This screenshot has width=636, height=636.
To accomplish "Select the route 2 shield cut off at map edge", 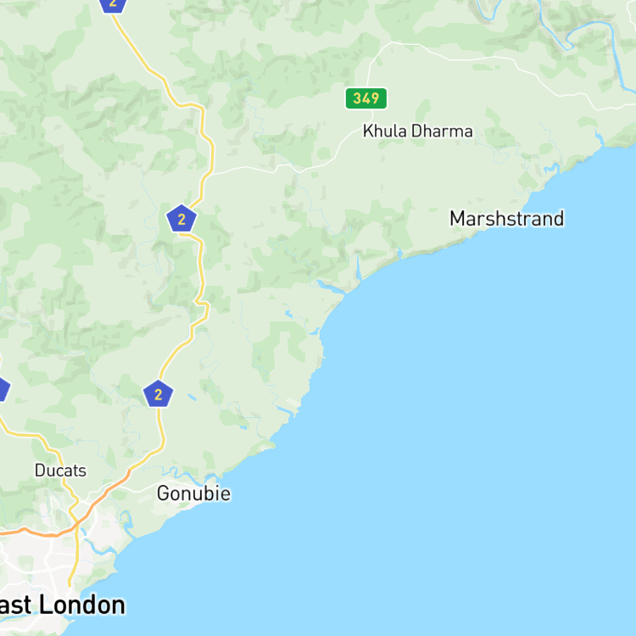I will click(x=113, y=6).
